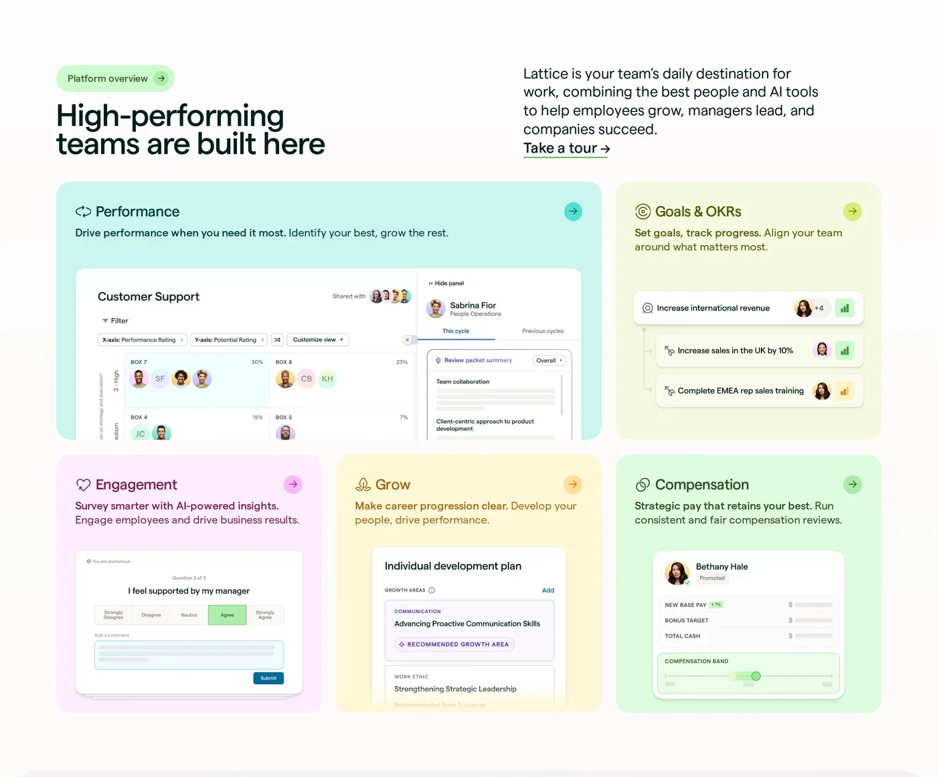The image size is (937, 777).
Task: Click the Bonus Target row label
Action: pos(687,620)
